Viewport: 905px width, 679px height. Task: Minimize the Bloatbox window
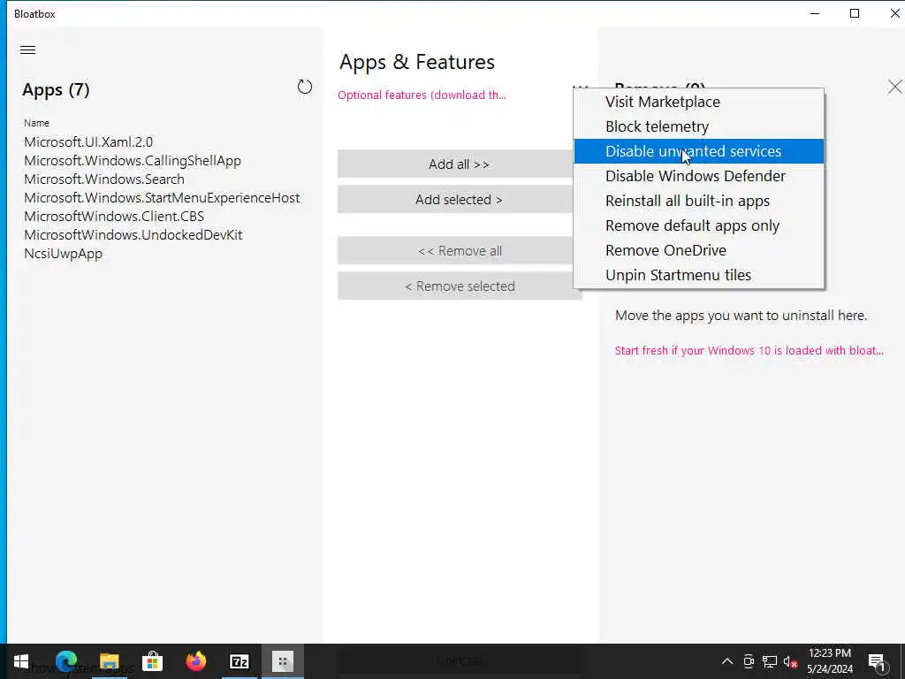815,13
